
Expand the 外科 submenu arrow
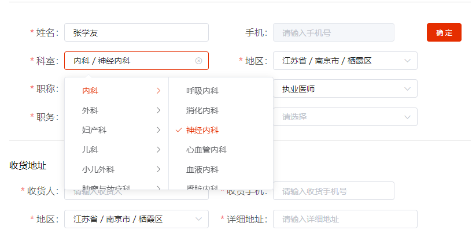158,110
